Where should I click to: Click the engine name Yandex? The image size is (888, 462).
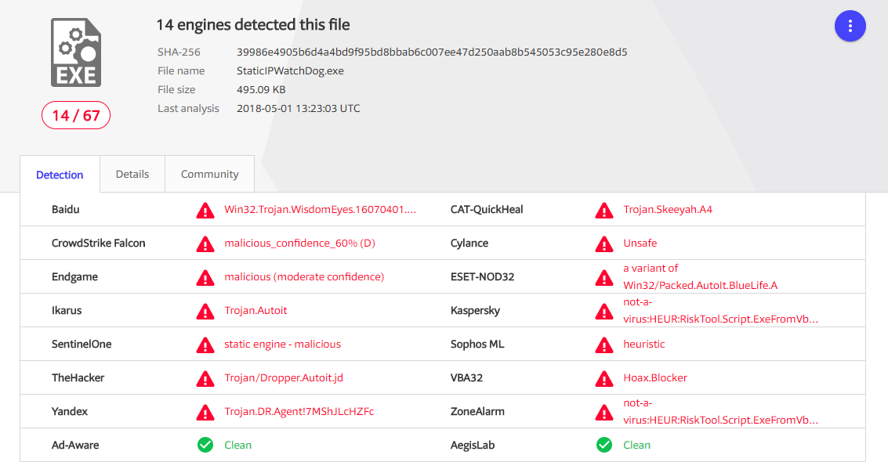click(70, 411)
